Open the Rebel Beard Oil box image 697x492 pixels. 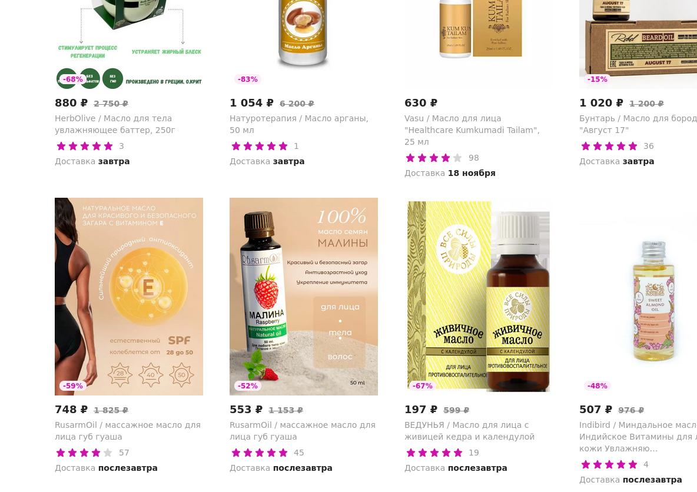638,45
